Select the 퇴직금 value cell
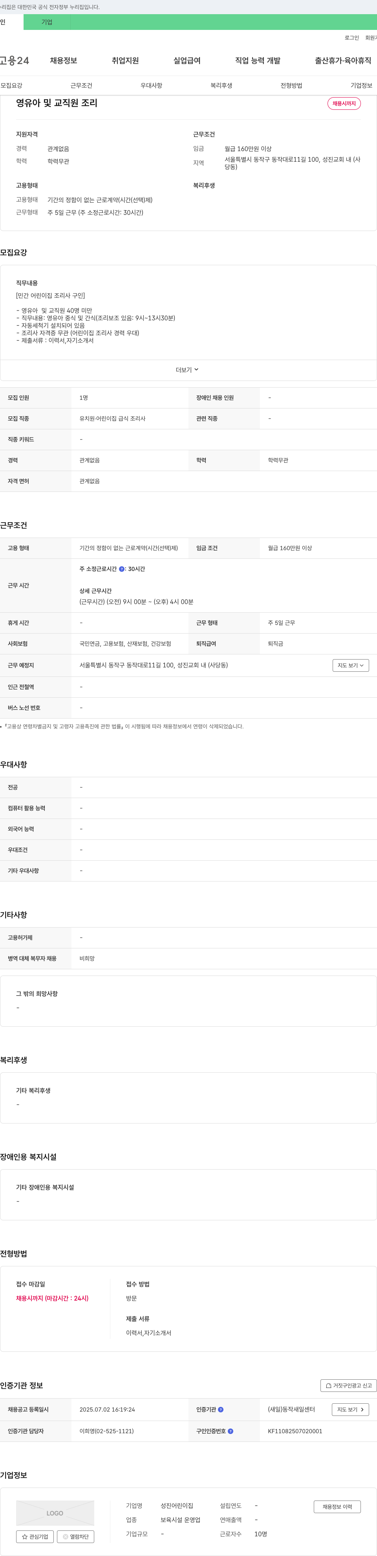Image resolution: width=377 pixels, height=1556 pixels. click(x=275, y=644)
